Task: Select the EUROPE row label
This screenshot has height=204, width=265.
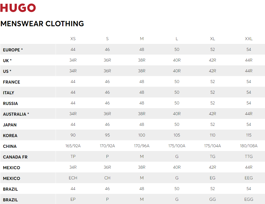Action: coord(13,50)
